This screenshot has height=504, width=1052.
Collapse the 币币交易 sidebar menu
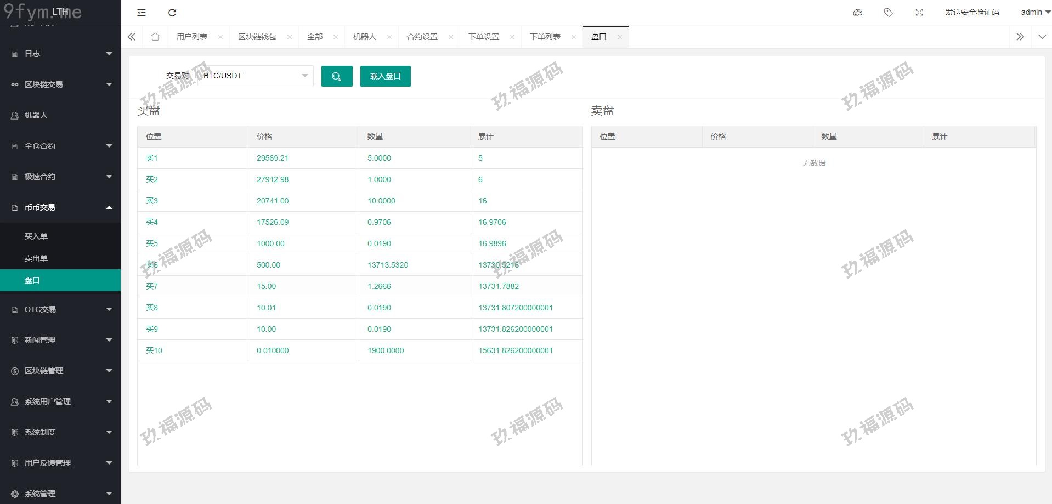click(x=60, y=207)
